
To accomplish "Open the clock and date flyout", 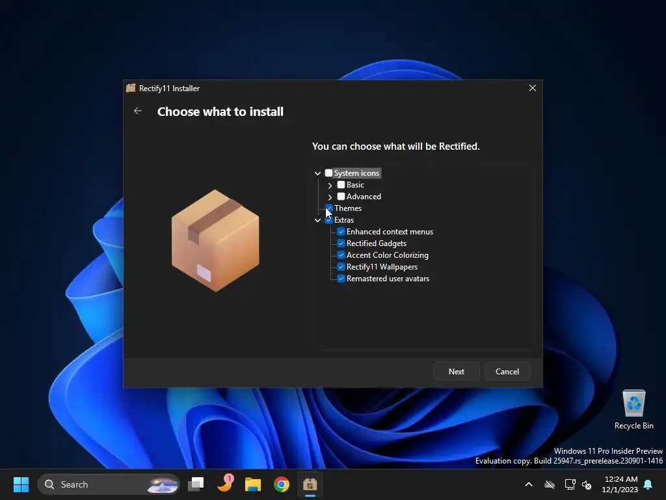I will coord(620,484).
